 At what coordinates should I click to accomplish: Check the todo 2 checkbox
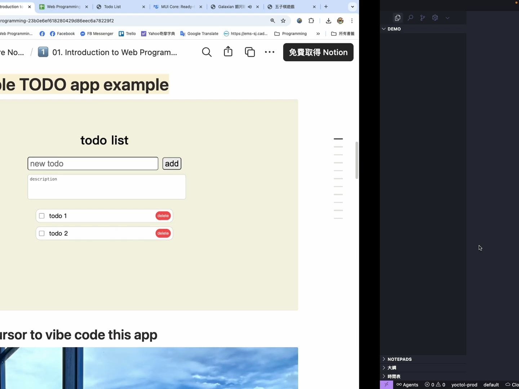click(42, 233)
